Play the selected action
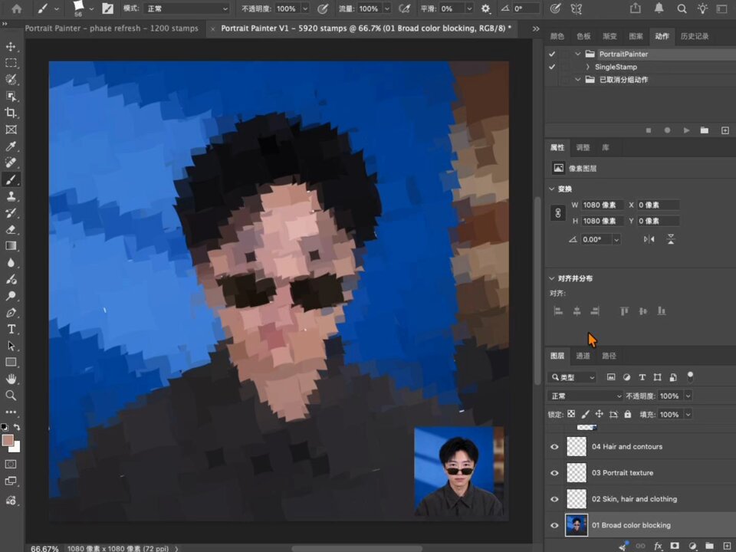The width and height of the screenshot is (736, 552). (686, 130)
